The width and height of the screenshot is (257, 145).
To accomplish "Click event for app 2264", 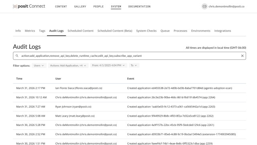I will point(171,97).
